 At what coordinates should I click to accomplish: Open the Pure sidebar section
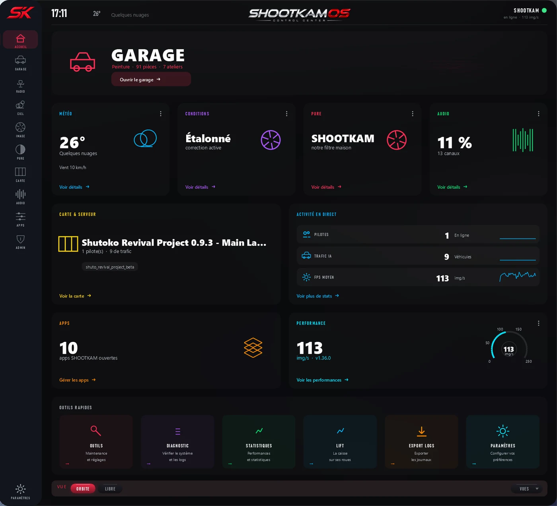[x=20, y=152]
